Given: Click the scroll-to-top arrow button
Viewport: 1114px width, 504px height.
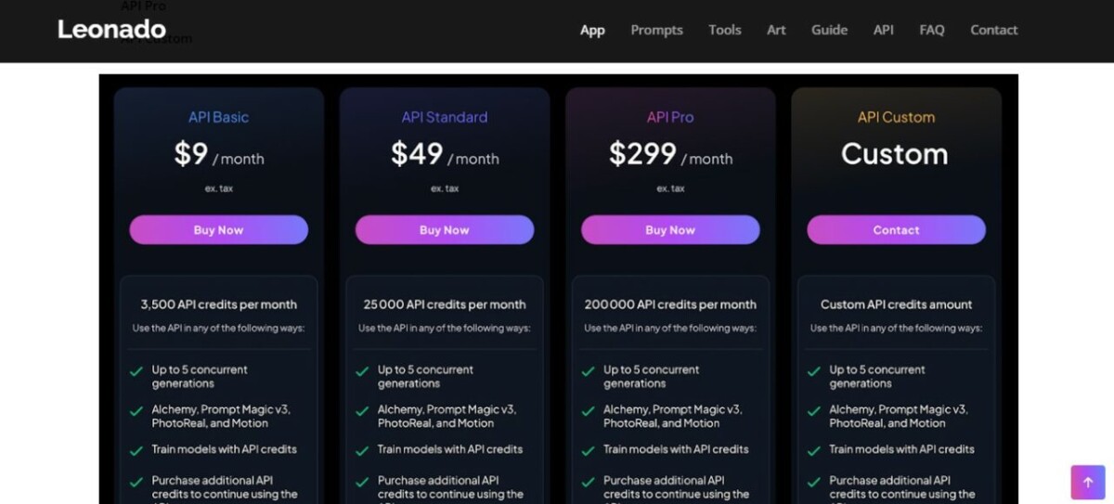Looking at the screenshot, I should point(1088,483).
